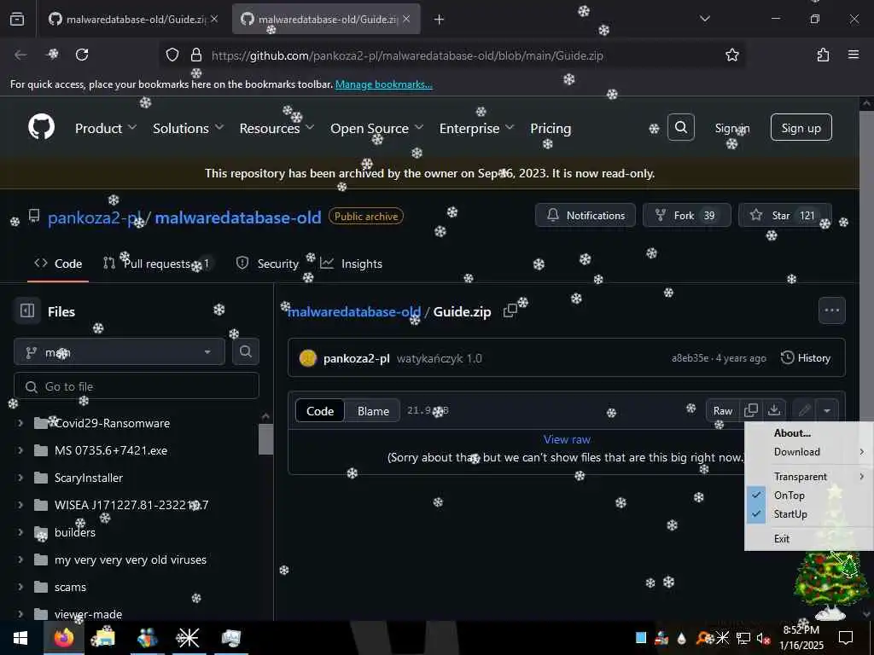Image resolution: width=874 pixels, height=655 pixels.
Task: Copy raw file icon
Action: pyautogui.click(x=751, y=410)
